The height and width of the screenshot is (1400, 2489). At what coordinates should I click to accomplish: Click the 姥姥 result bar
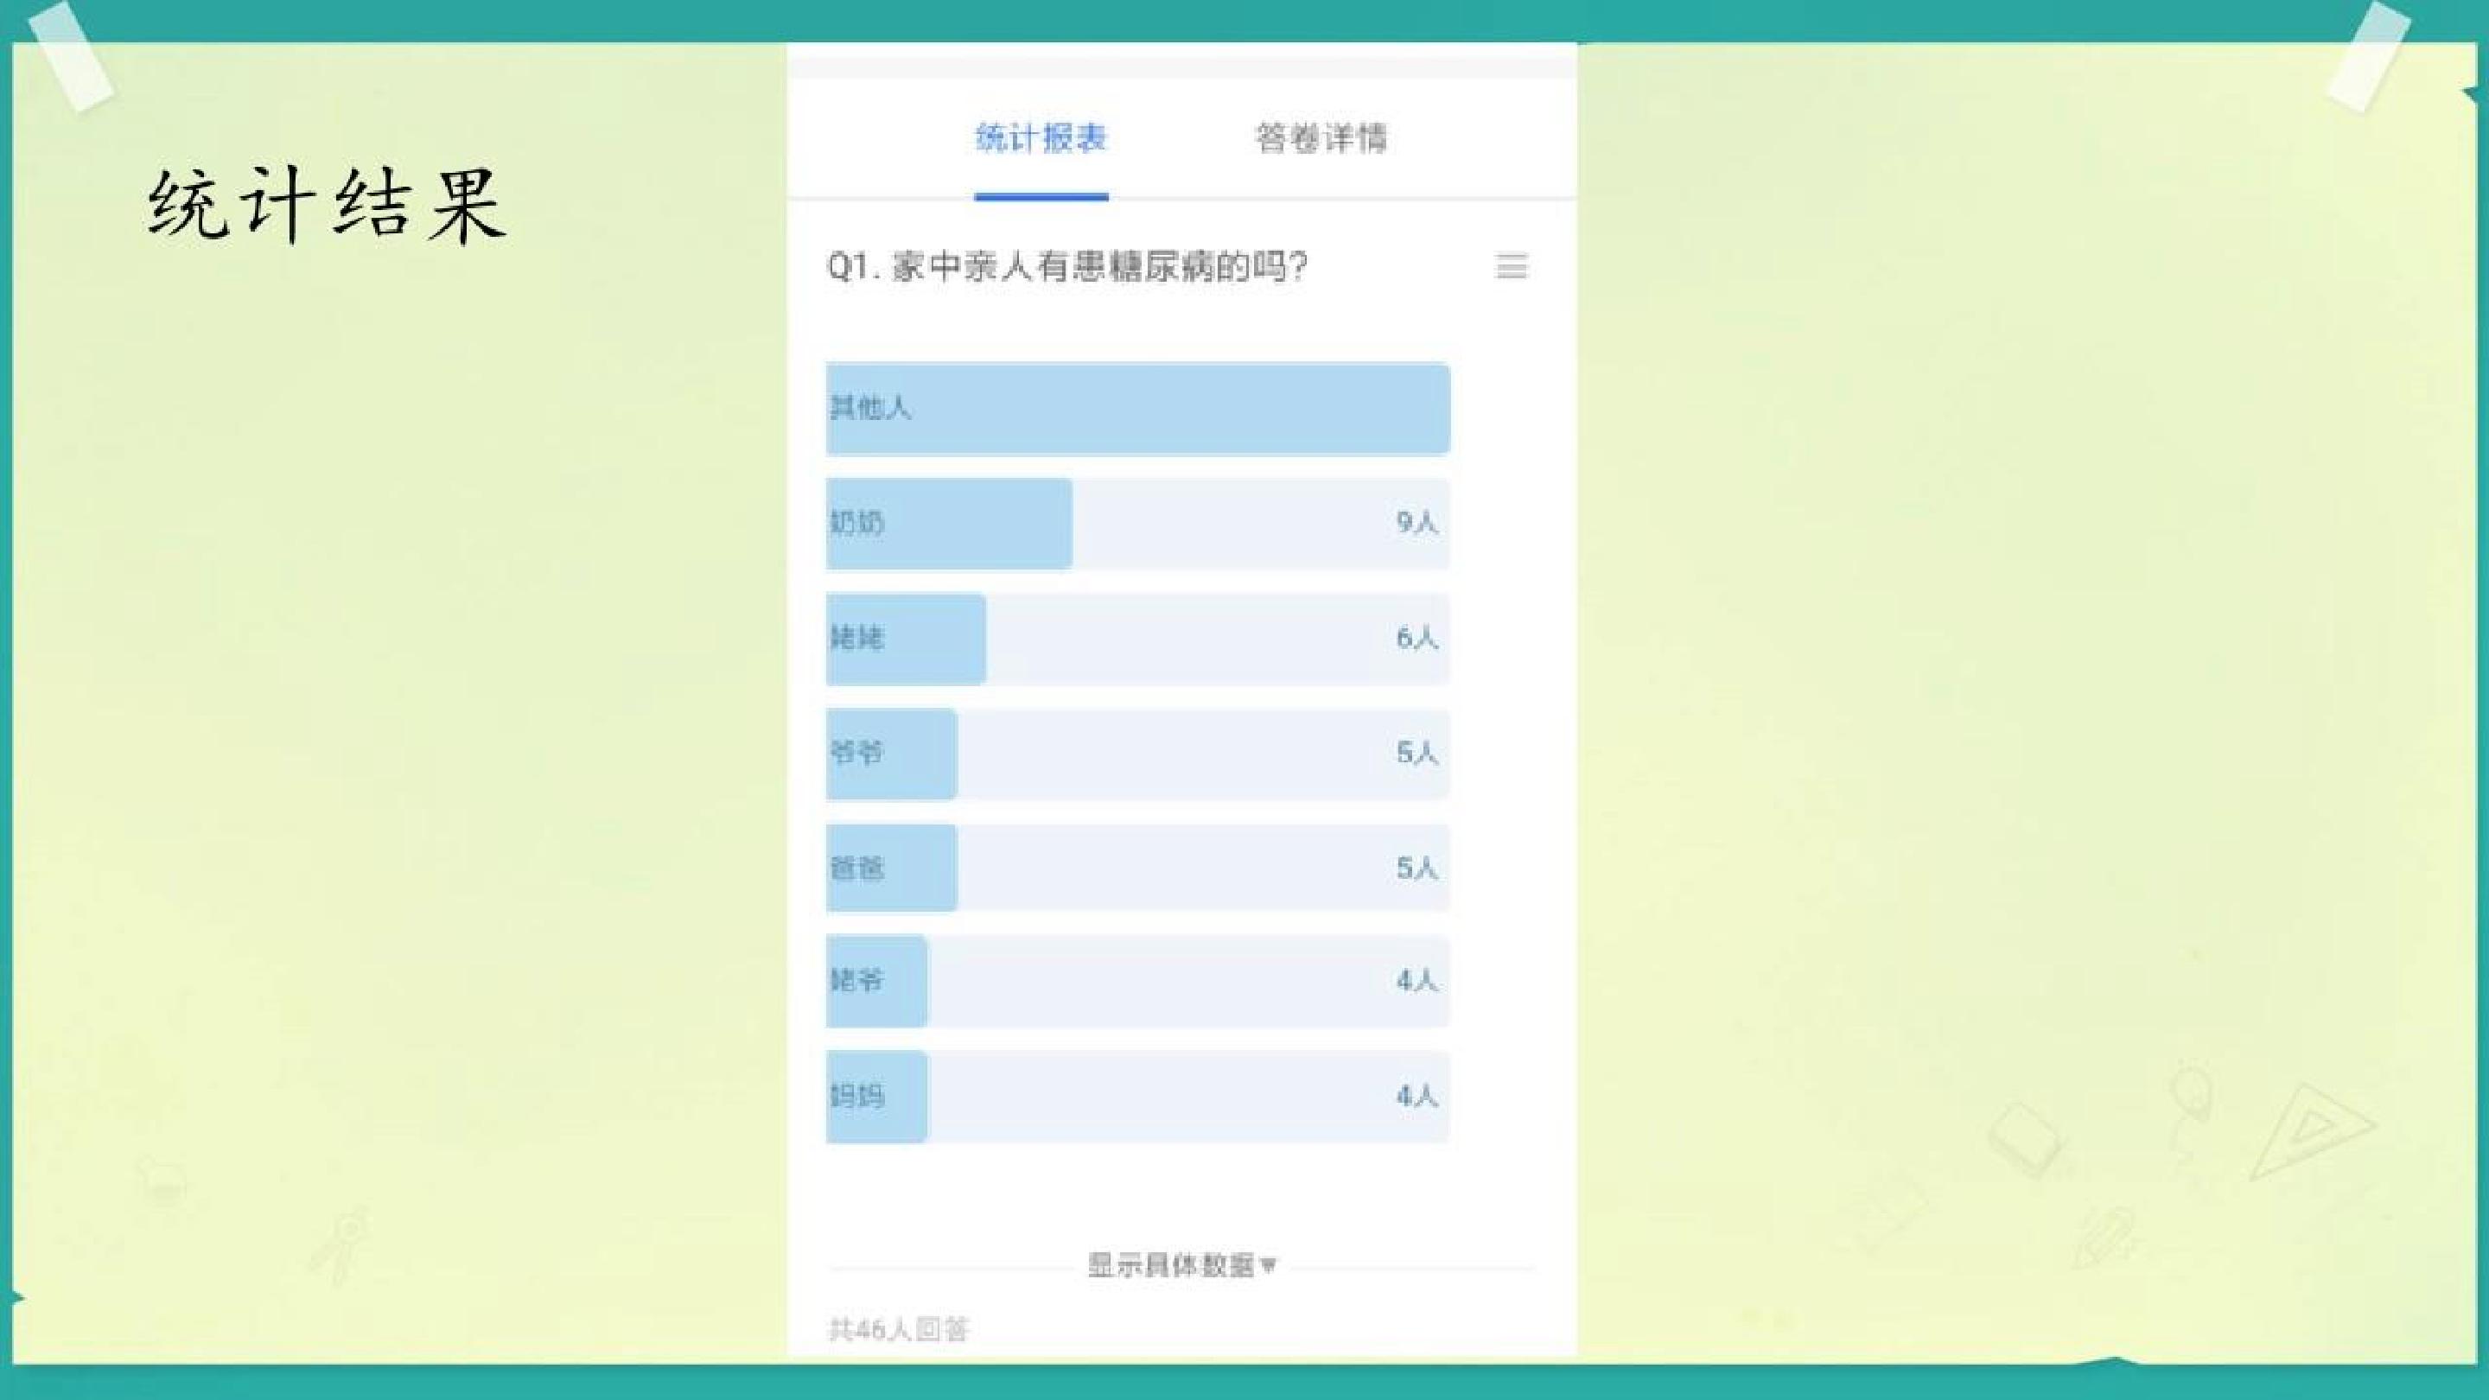[1137, 639]
